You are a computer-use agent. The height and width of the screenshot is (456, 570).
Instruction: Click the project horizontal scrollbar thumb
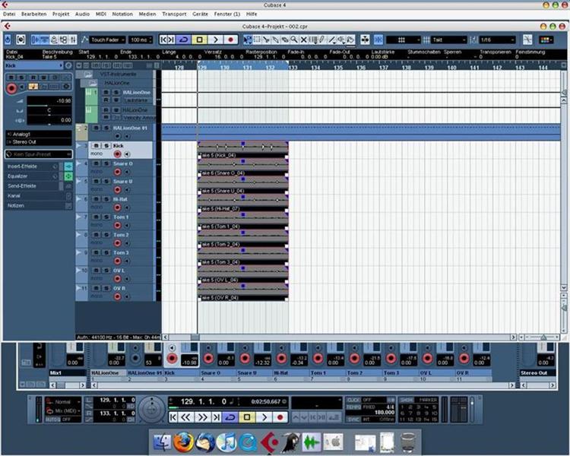coord(195,337)
